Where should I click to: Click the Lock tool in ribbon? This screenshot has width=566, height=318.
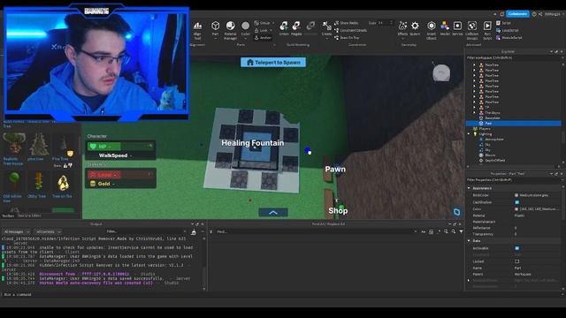pos(263,30)
